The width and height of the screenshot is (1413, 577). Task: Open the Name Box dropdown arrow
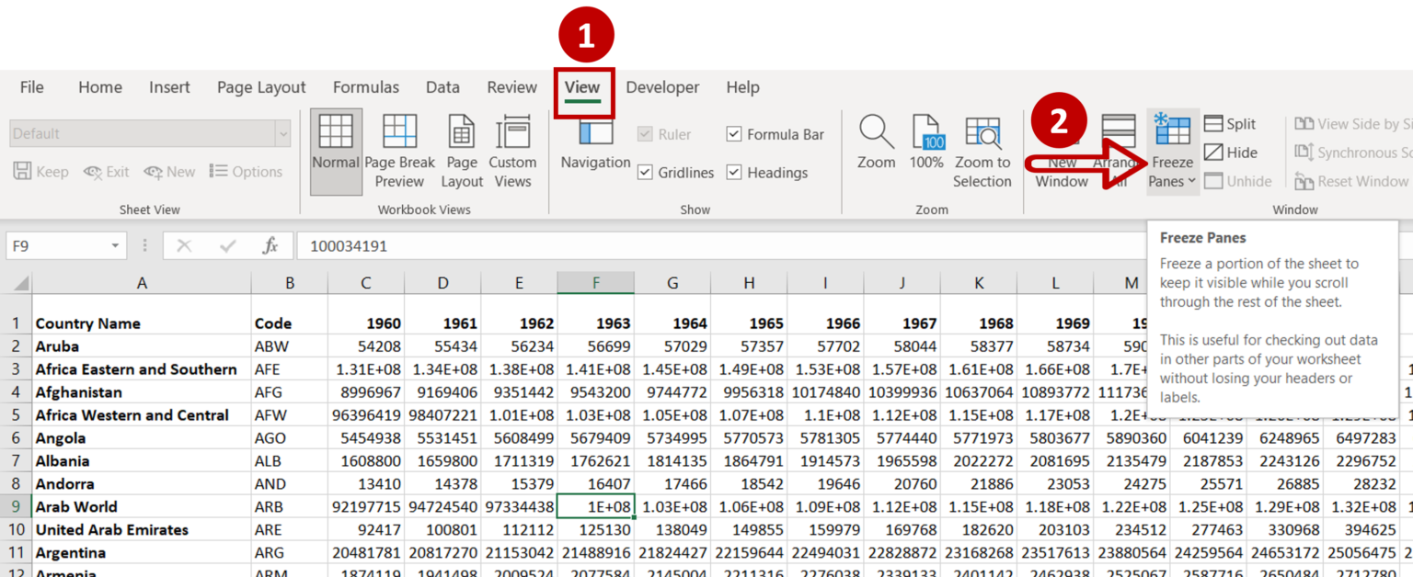[114, 245]
